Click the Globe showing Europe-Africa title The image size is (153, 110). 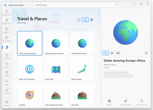124,61
